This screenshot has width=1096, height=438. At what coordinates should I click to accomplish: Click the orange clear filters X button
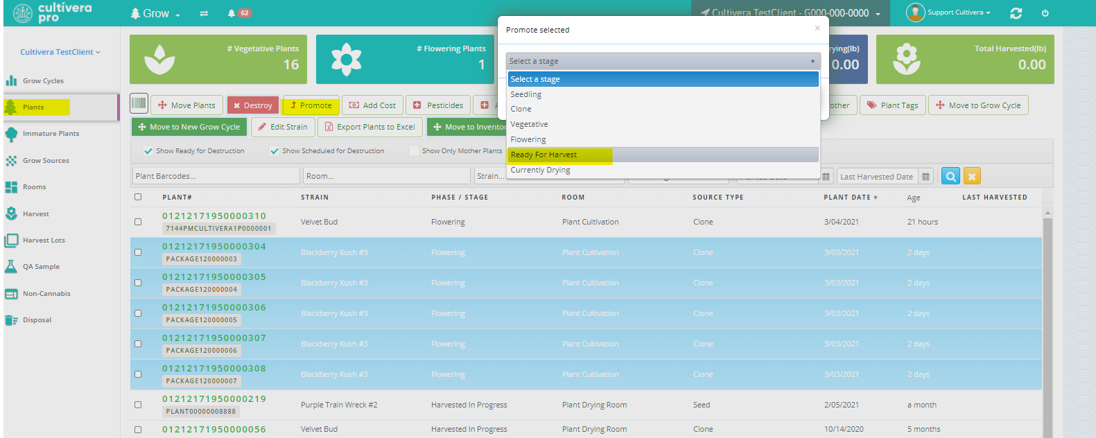972,177
